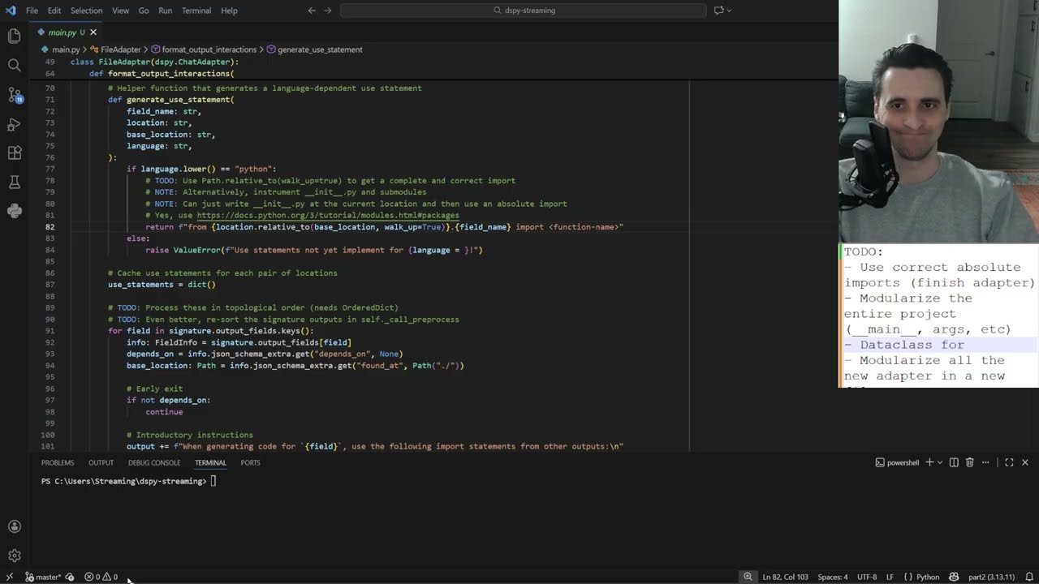
Task: Open the Go menu
Action: click(144, 11)
